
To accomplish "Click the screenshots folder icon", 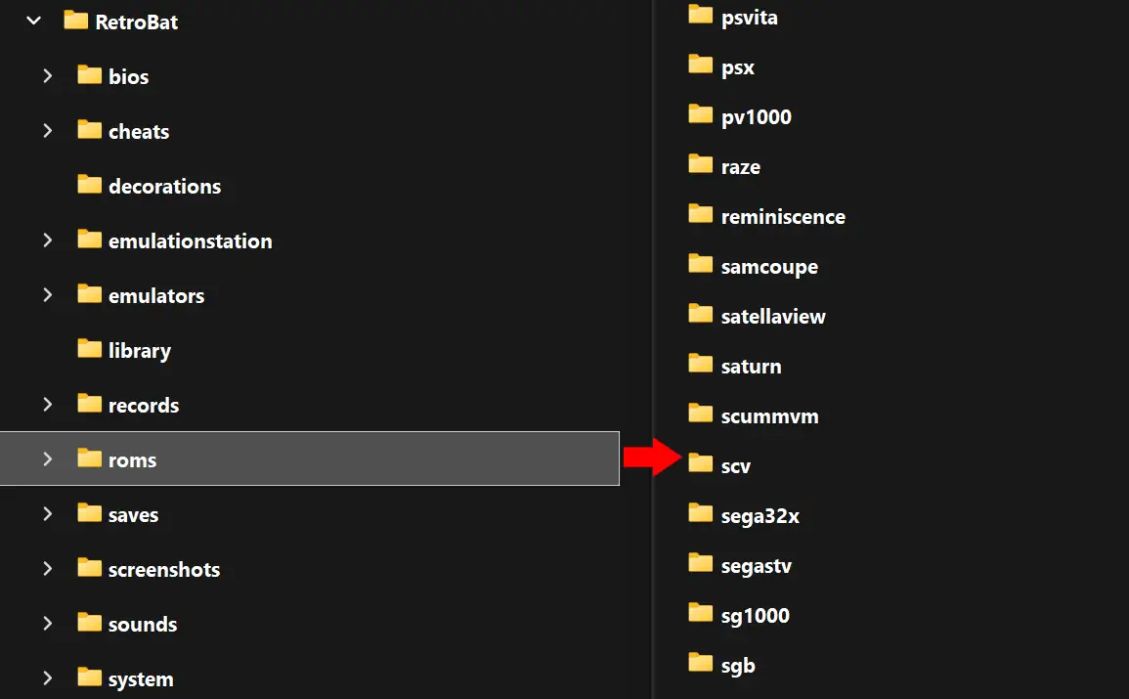I will [x=89, y=567].
